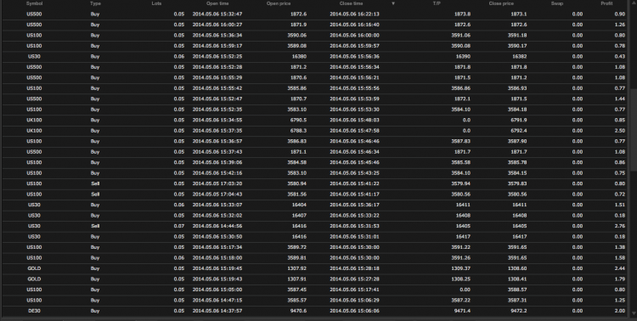Click T/P value 3591.06
The width and height of the screenshot is (637, 321).
(460, 36)
